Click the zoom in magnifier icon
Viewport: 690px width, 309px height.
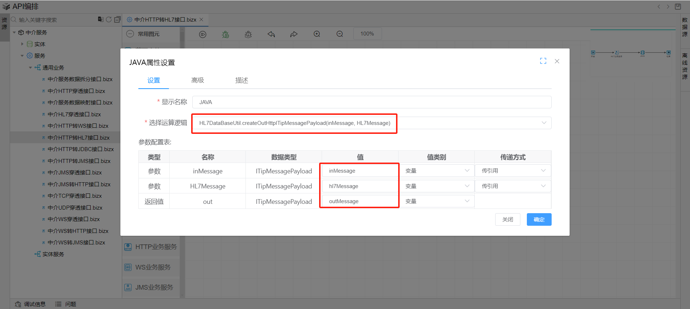pyautogui.click(x=317, y=34)
